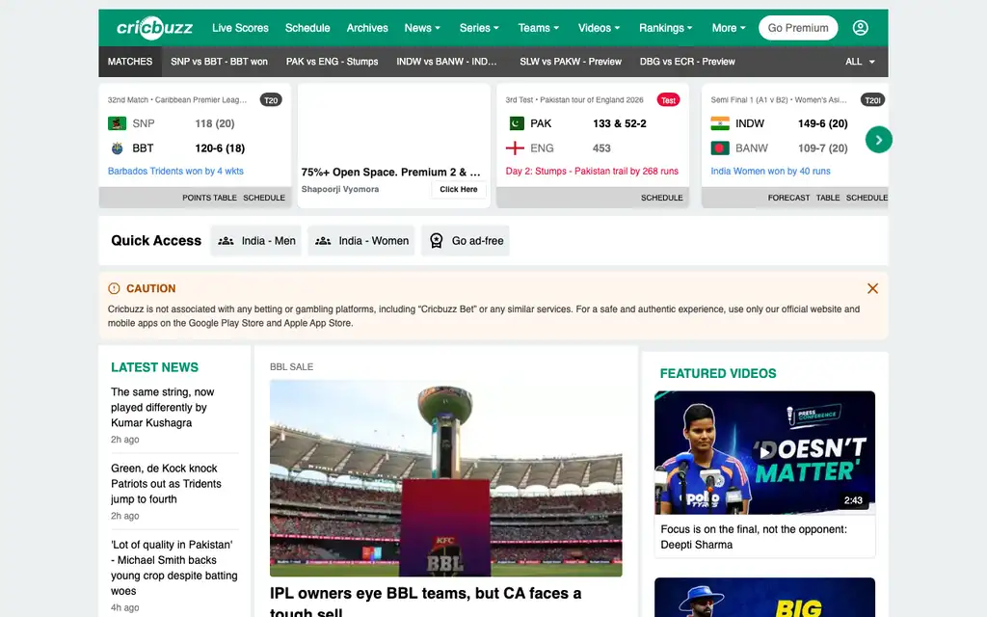Open BBL stadium trophy image
Viewport: 987px width, 617px height.
445,478
